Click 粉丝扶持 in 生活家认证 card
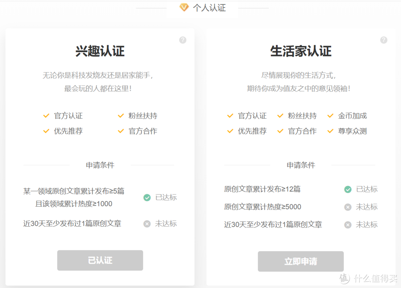401x288 pixels. [x=302, y=116]
